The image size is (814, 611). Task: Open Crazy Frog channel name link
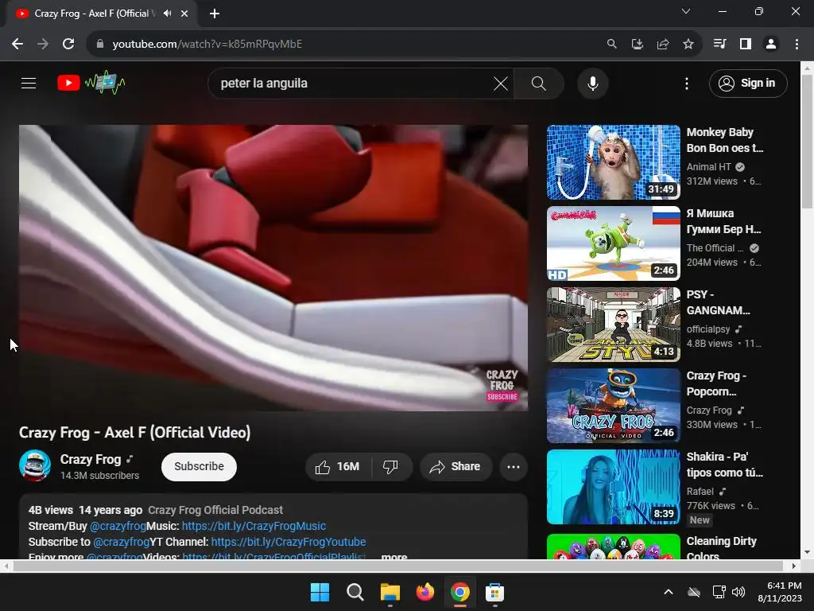(91, 459)
